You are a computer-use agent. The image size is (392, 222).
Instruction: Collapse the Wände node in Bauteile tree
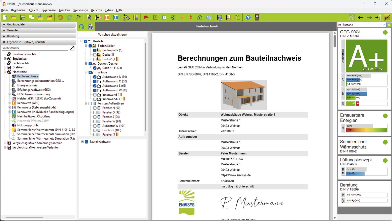tap(86, 72)
